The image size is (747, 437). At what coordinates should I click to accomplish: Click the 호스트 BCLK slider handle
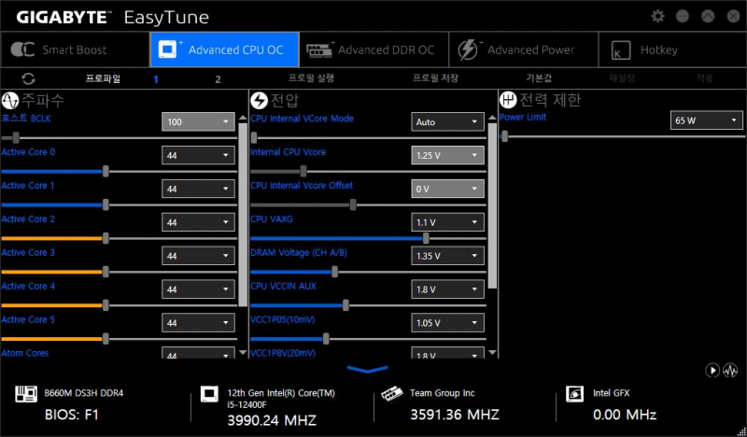[16, 138]
